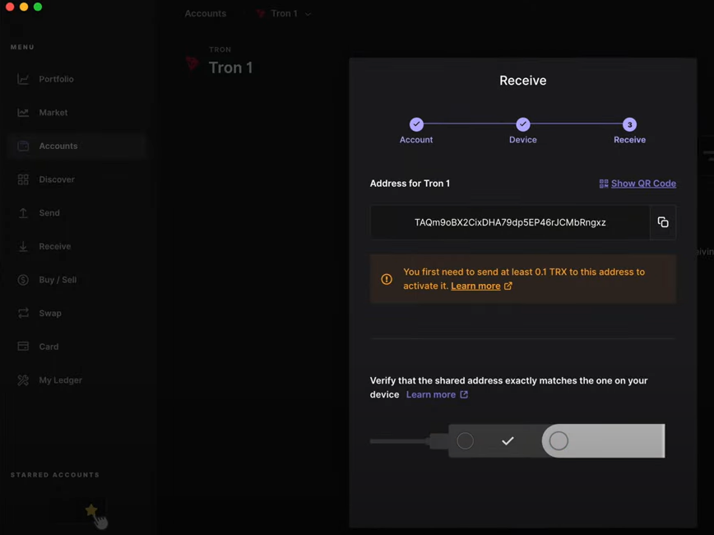The image size is (714, 535).
Task: Open the My Ledger tools icon
Action: click(x=23, y=380)
